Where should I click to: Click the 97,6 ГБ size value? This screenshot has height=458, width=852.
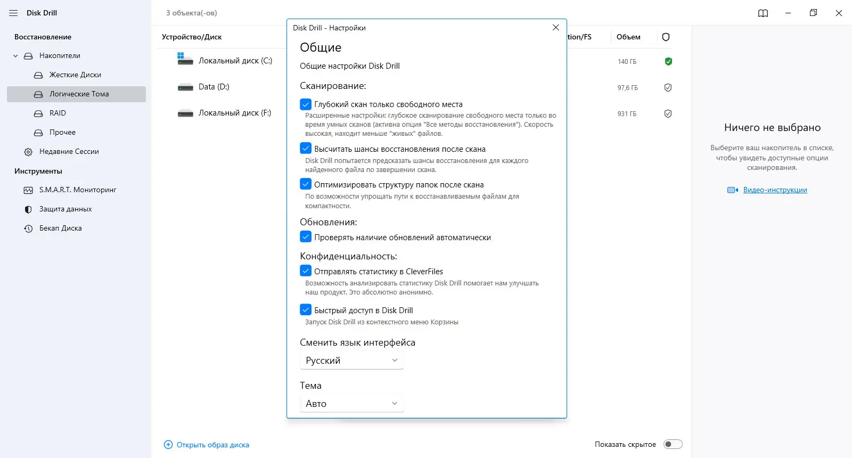tap(628, 88)
